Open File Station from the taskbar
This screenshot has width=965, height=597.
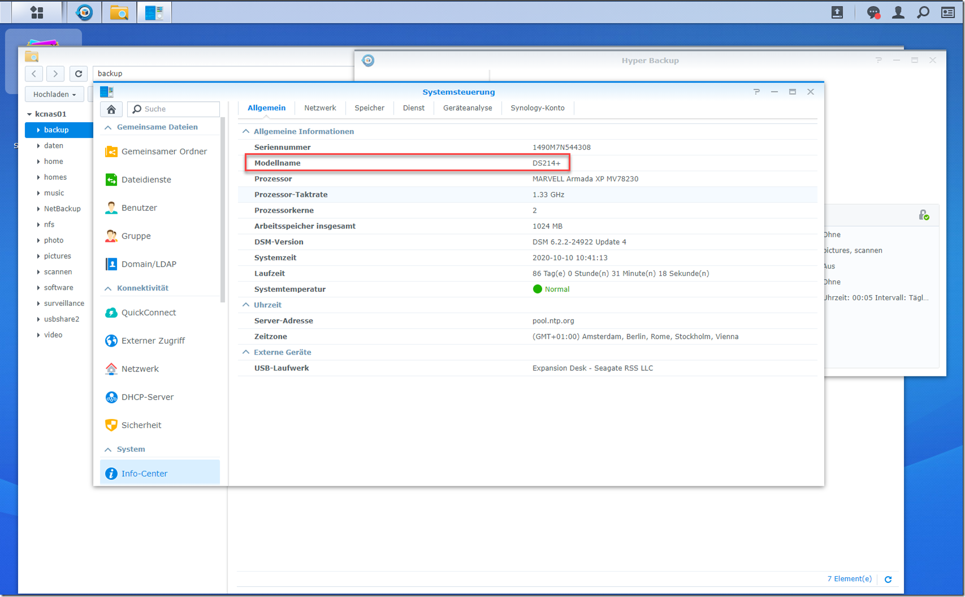119,12
